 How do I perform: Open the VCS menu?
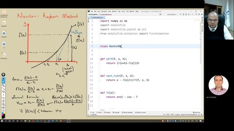(x=127, y=11)
